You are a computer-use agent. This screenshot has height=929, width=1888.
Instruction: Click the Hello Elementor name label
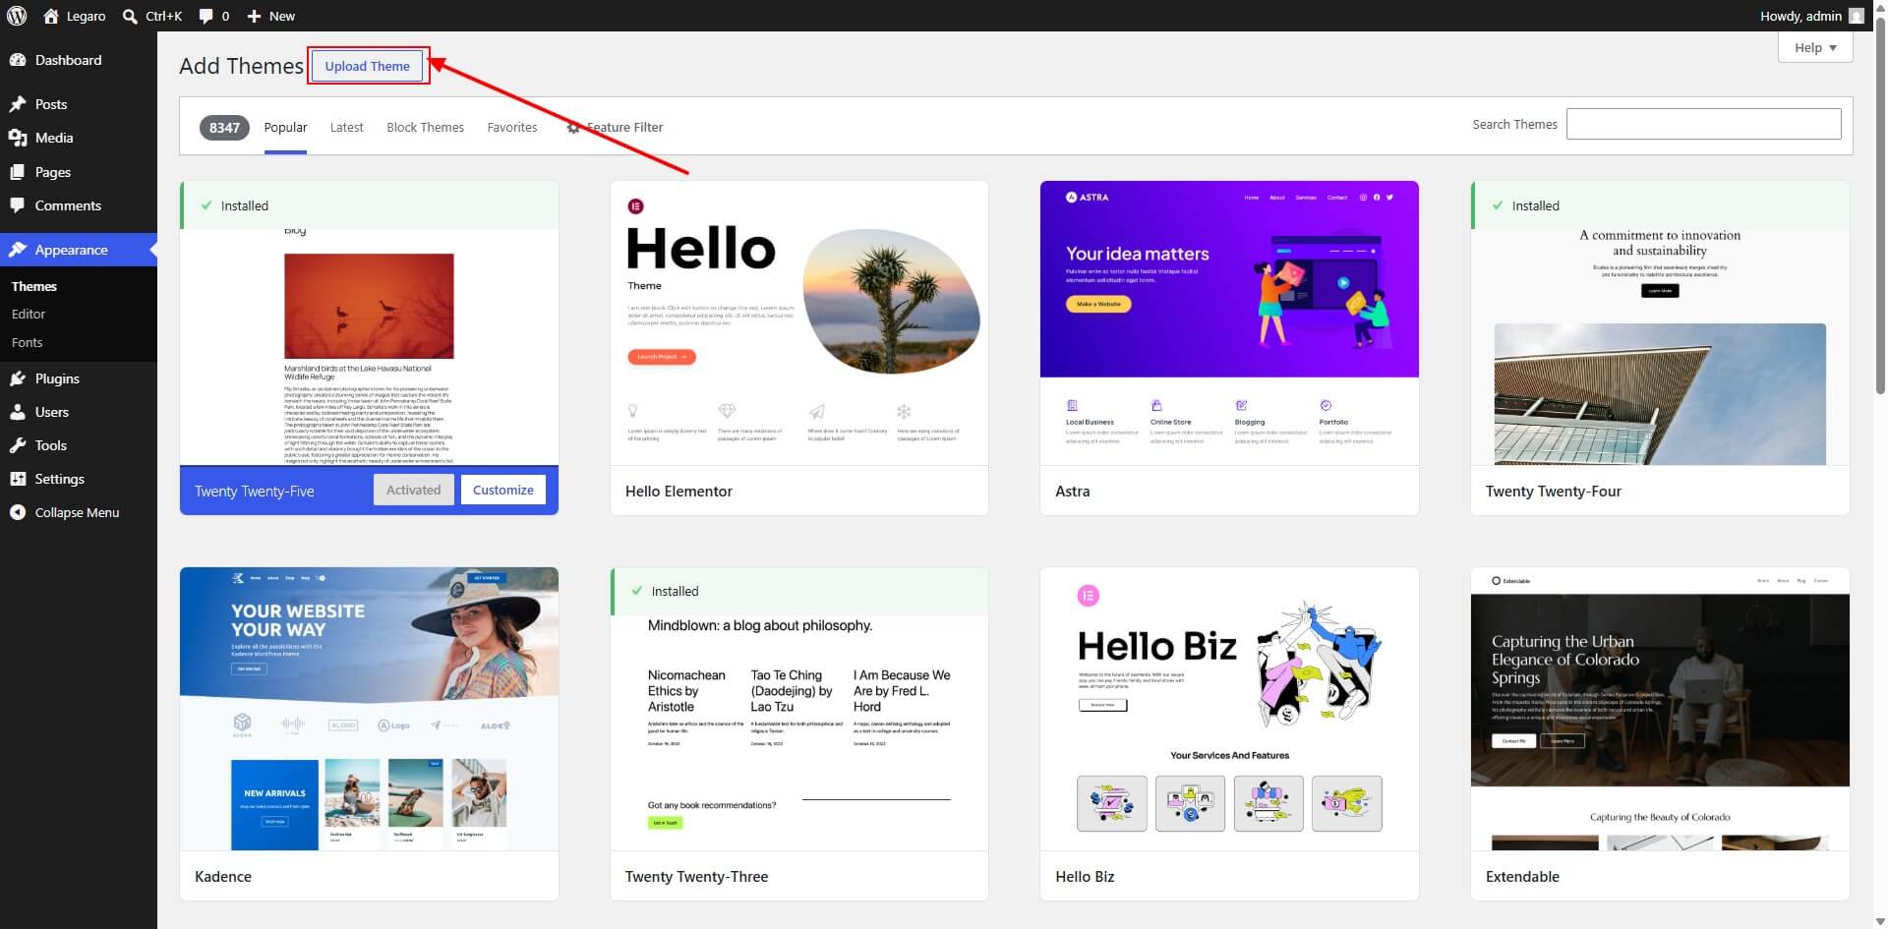[x=678, y=491]
